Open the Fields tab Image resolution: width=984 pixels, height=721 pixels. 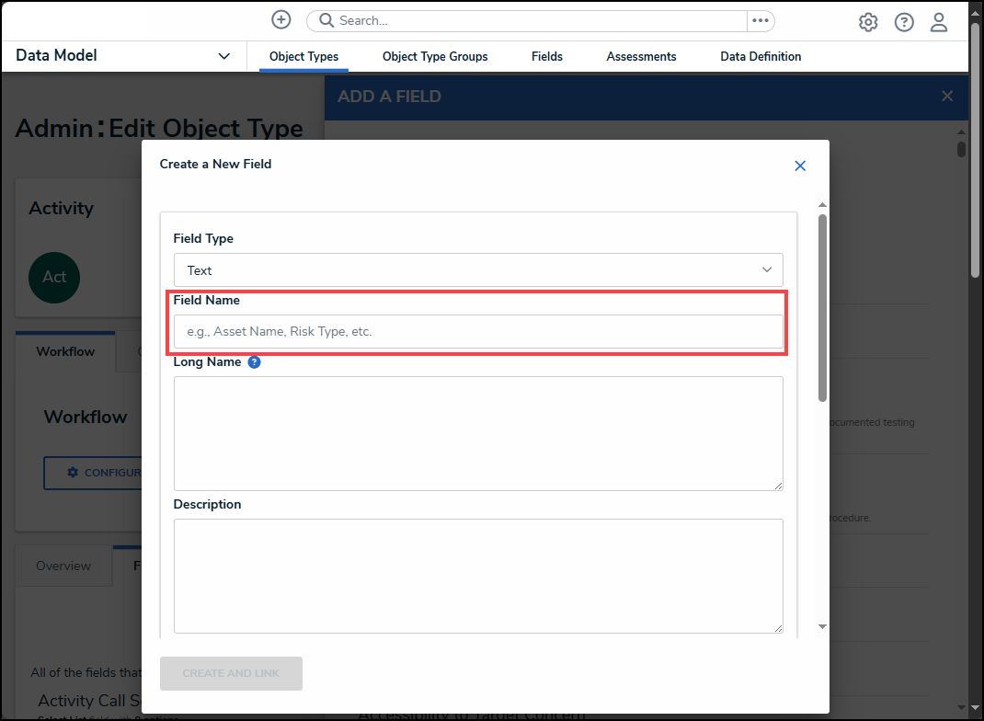(546, 56)
